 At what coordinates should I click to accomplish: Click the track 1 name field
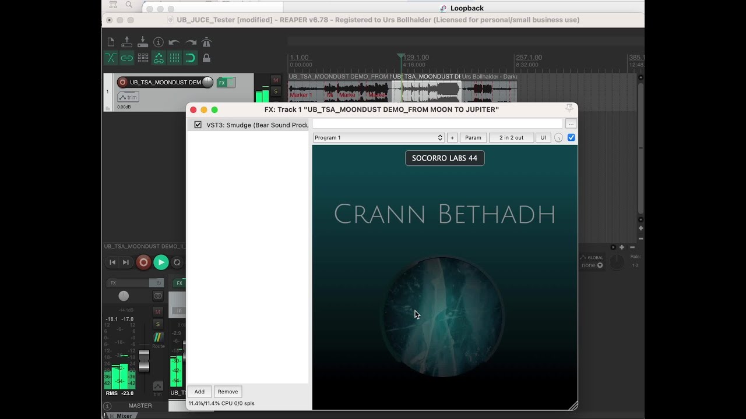[x=165, y=82]
